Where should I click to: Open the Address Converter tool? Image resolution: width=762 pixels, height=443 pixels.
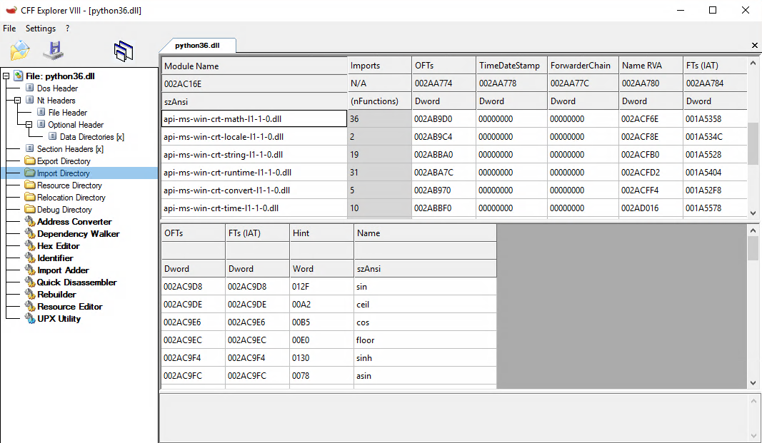[x=74, y=222]
